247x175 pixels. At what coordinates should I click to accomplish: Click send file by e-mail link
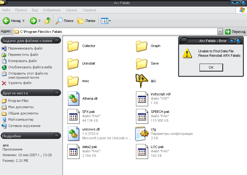28,76
